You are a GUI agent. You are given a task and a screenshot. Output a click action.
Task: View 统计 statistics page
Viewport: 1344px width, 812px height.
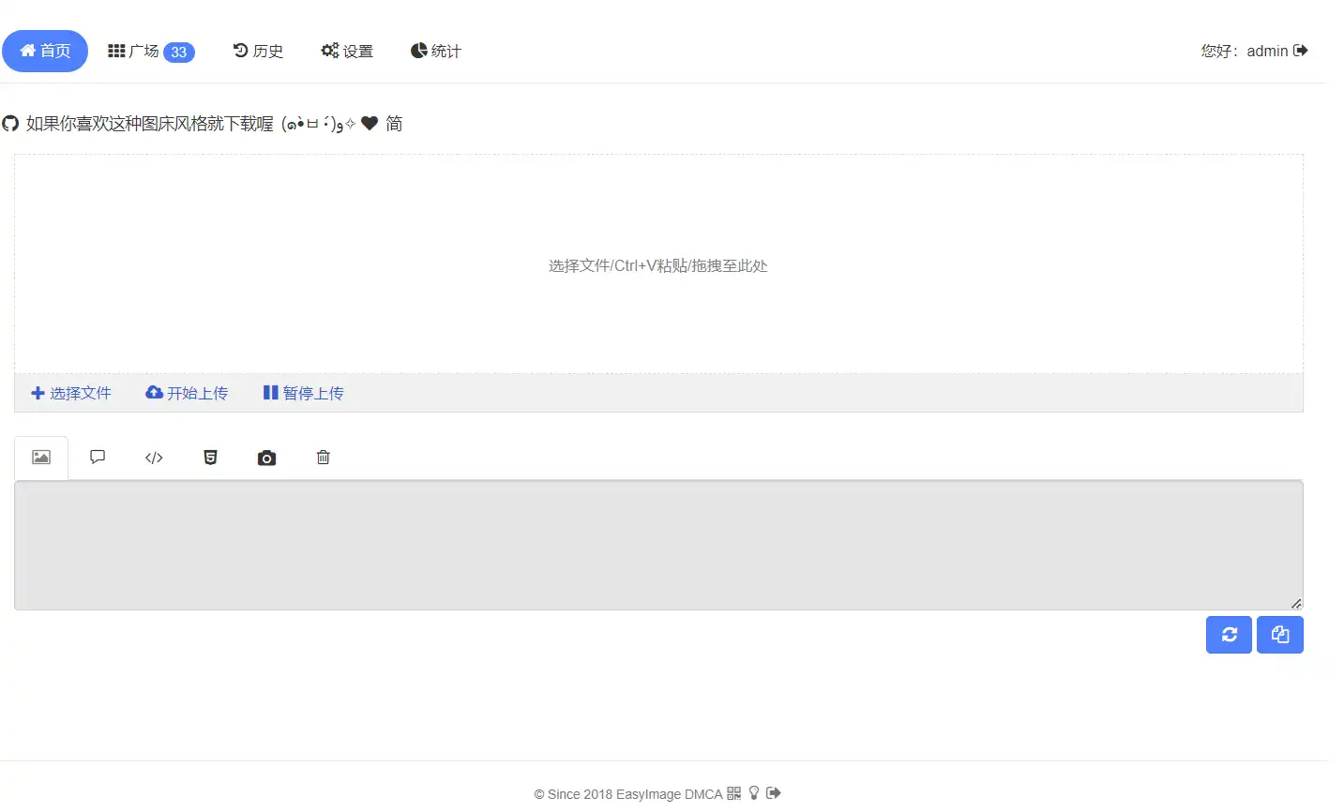point(436,51)
